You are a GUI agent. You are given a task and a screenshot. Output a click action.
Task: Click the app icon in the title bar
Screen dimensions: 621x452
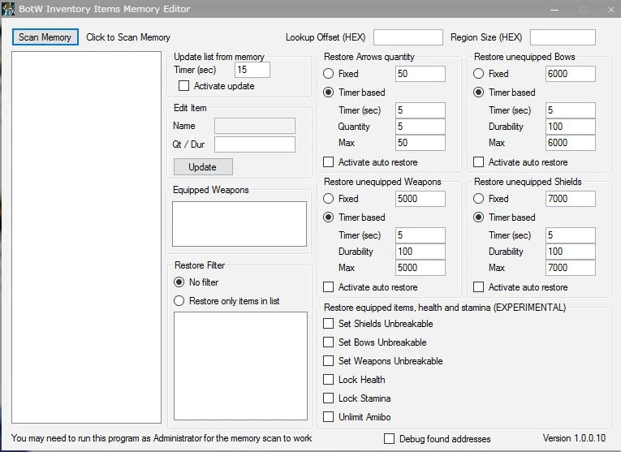point(8,9)
